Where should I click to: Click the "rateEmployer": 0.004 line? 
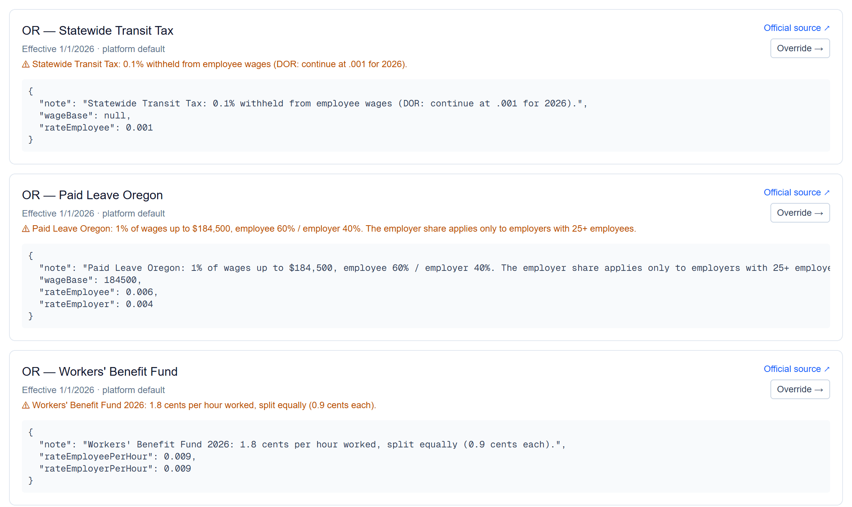96,304
